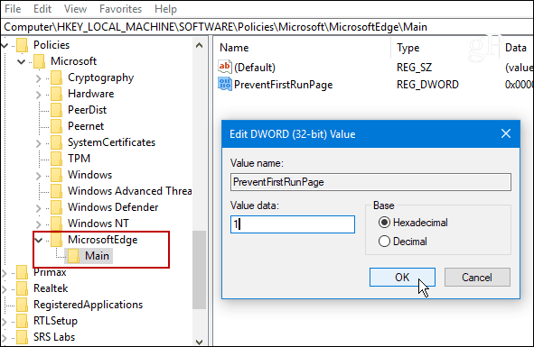The height and width of the screenshot is (347, 534).
Task: Click the TPM folder icon
Action: (56, 159)
